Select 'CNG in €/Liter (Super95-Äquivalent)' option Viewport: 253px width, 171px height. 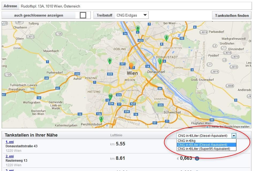206,149
